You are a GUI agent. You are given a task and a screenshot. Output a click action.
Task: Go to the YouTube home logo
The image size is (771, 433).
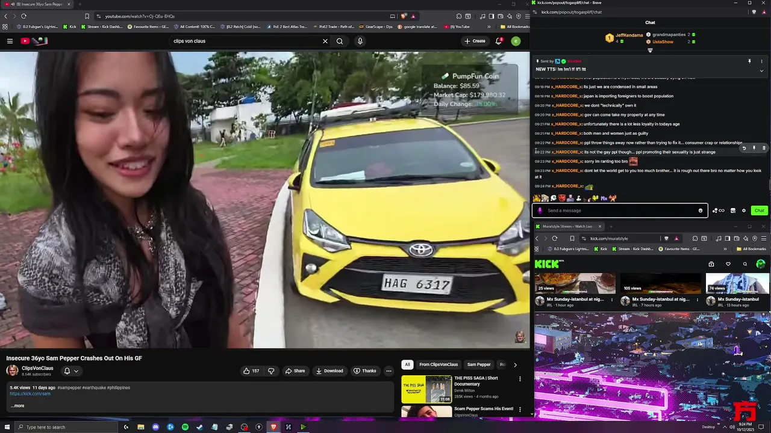pyautogui.click(x=34, y=41)
